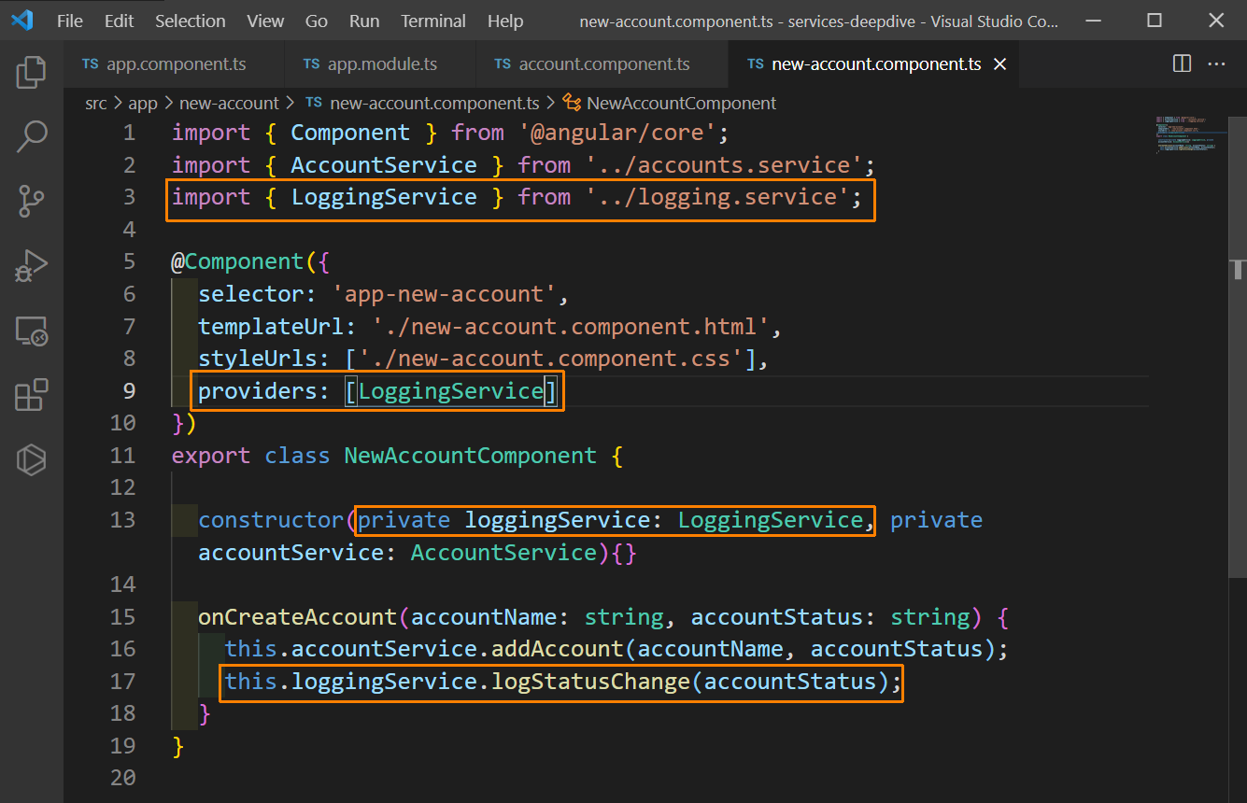
Task: Select the new-account.component.ts tab
Action: pyautogui.click(x=875, y=64)
